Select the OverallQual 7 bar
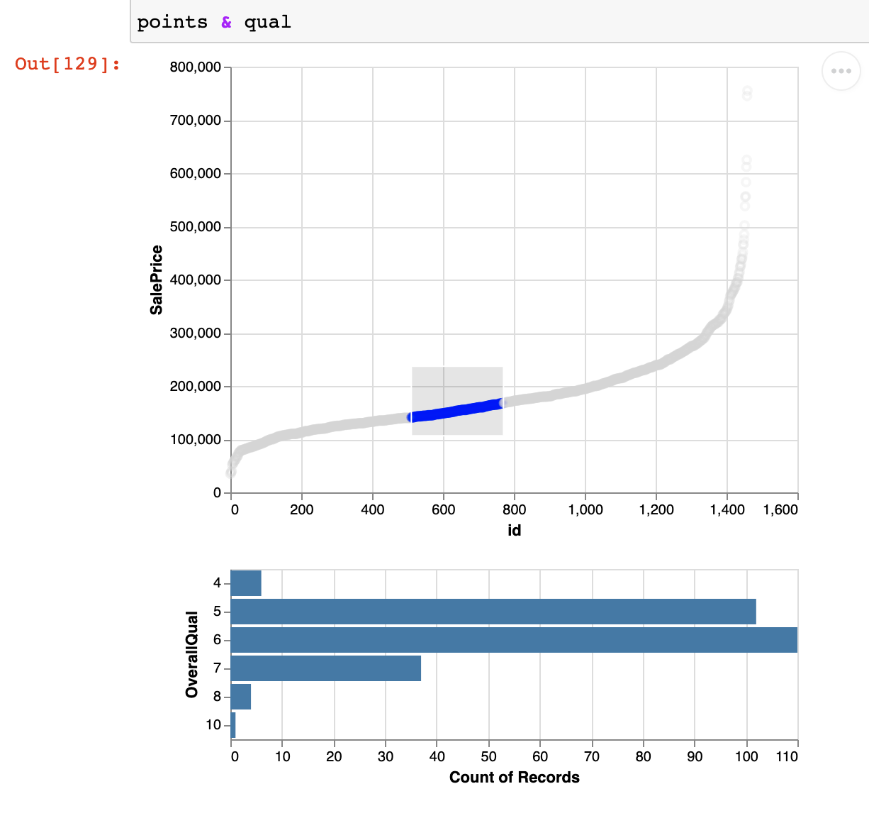The width and height of the screenshot is (869, 823). 326,668
